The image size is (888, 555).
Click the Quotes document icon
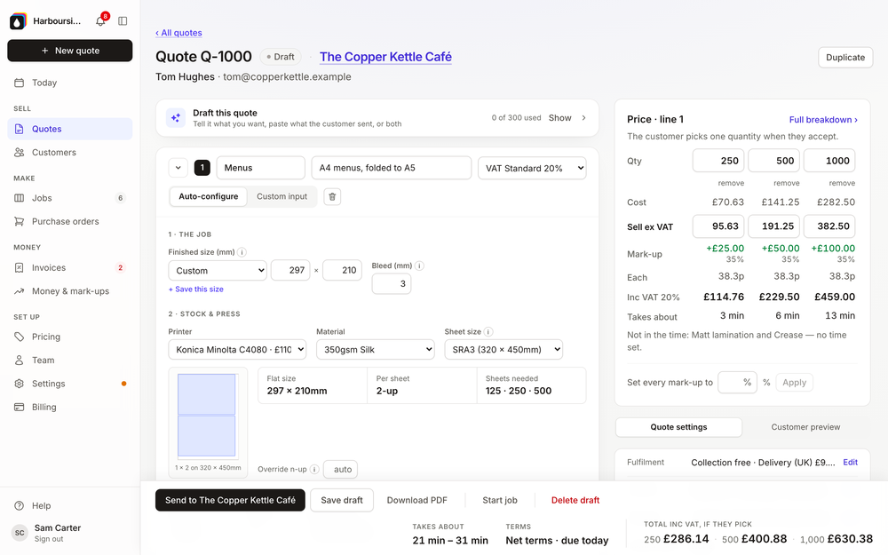[x=20, y=129]
